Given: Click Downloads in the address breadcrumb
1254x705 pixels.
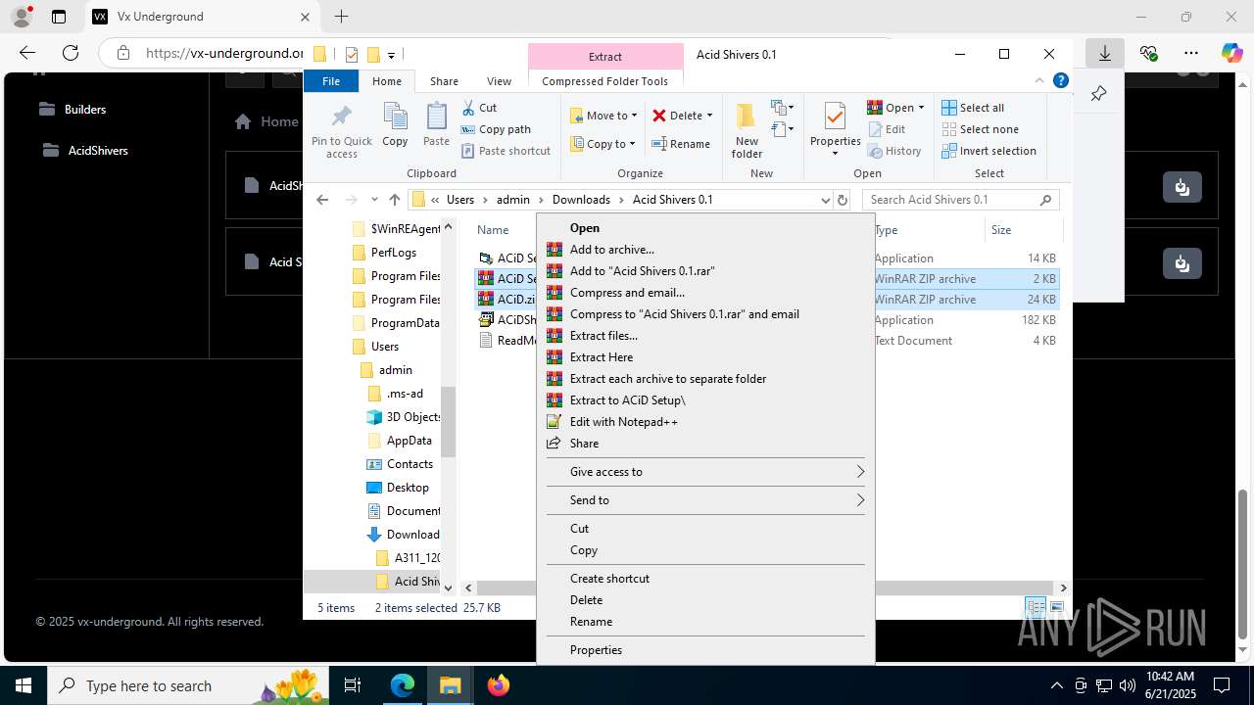Looking at the screenshot, I should point(581,200).
